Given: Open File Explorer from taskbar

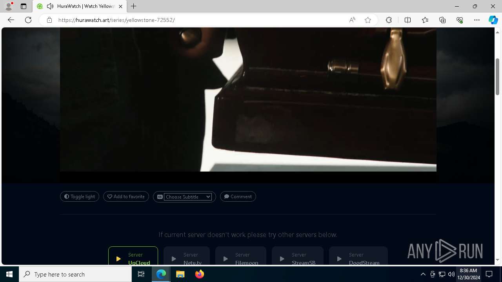Looking at the screenshot, I should [x=180, y=274].
